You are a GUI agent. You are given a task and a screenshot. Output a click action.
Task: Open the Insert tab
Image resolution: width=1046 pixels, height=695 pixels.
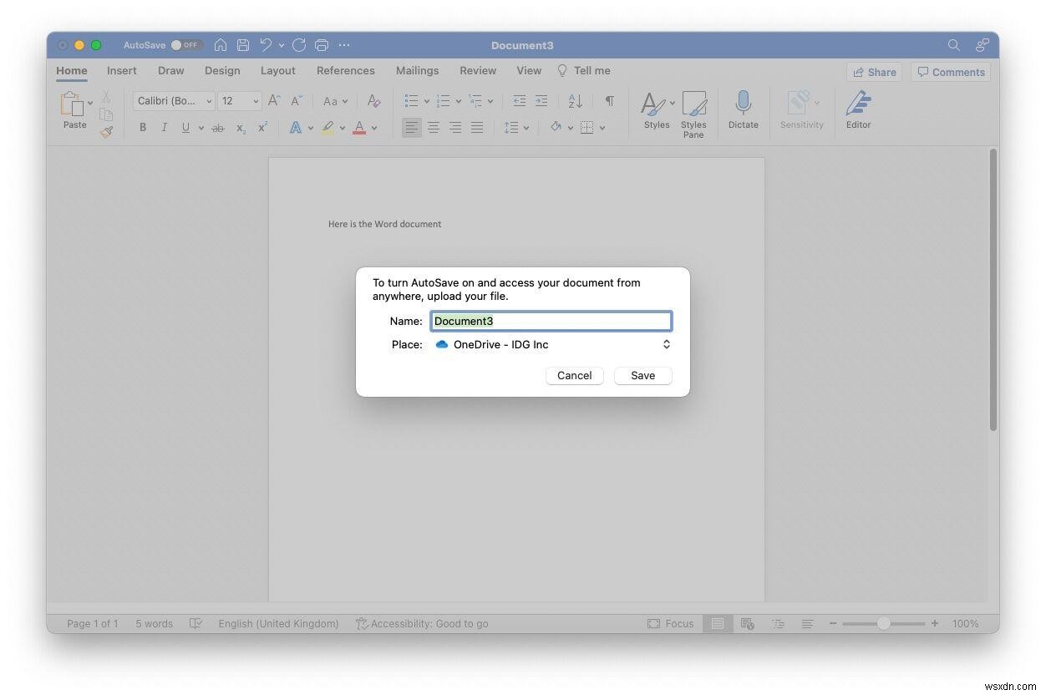122,71
